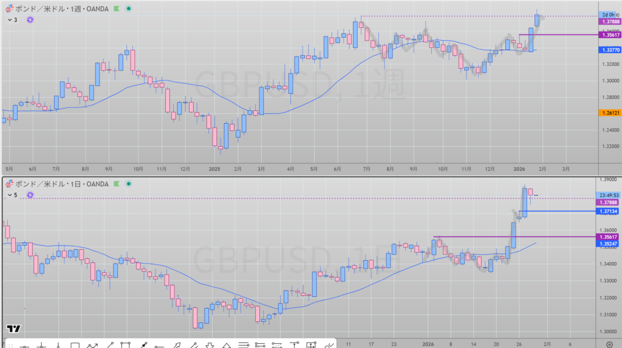The height and width of the screenshot is (348, 622).
Task: Click the orange 1.26121 price label
Action: tap(609, 113)
